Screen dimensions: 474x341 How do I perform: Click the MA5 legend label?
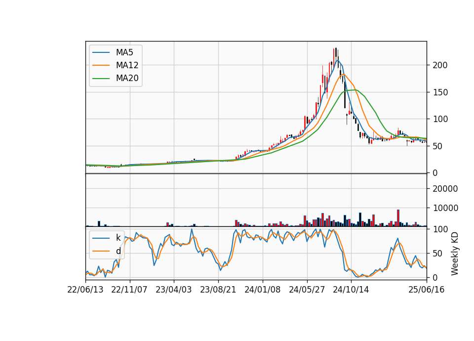(124, 52)
